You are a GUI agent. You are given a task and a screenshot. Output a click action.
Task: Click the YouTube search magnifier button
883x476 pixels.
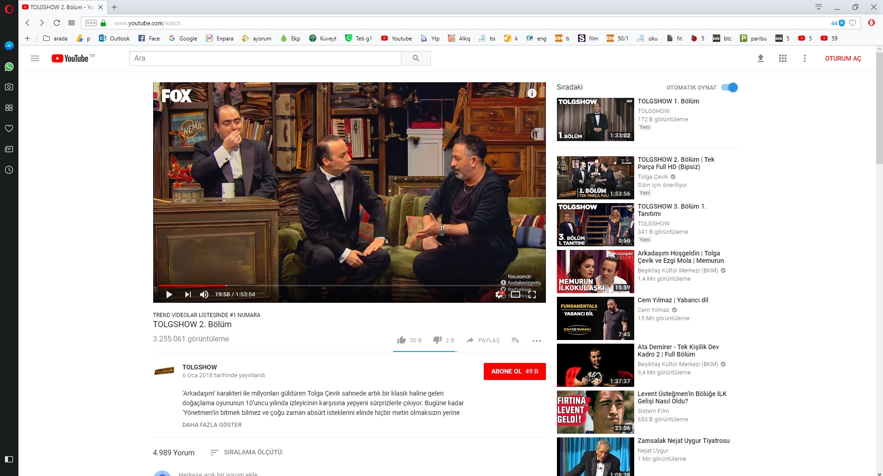(416, 58)
